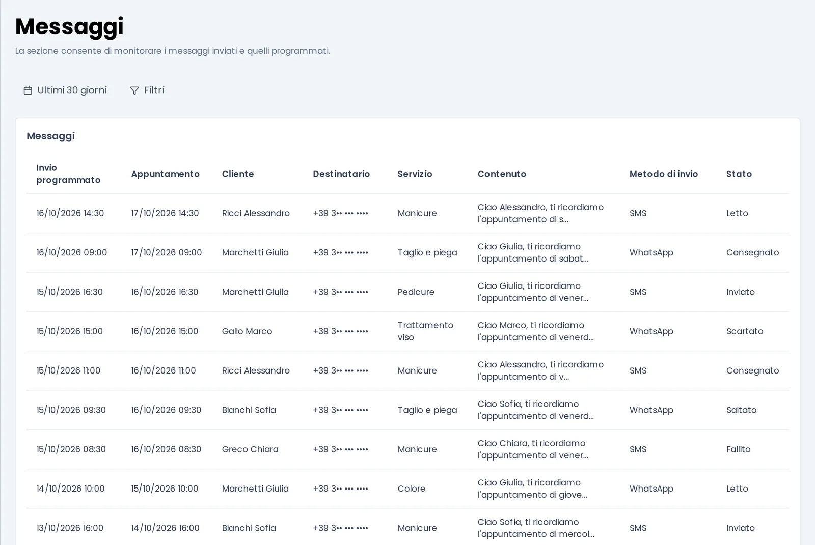
Task: Click client Greco Chiara
Action: (250, 449)
